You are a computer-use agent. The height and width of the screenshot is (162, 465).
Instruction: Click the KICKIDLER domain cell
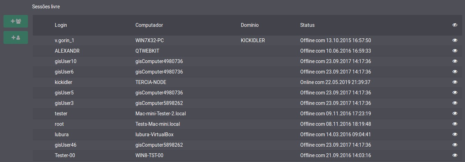tap(253, 40)
